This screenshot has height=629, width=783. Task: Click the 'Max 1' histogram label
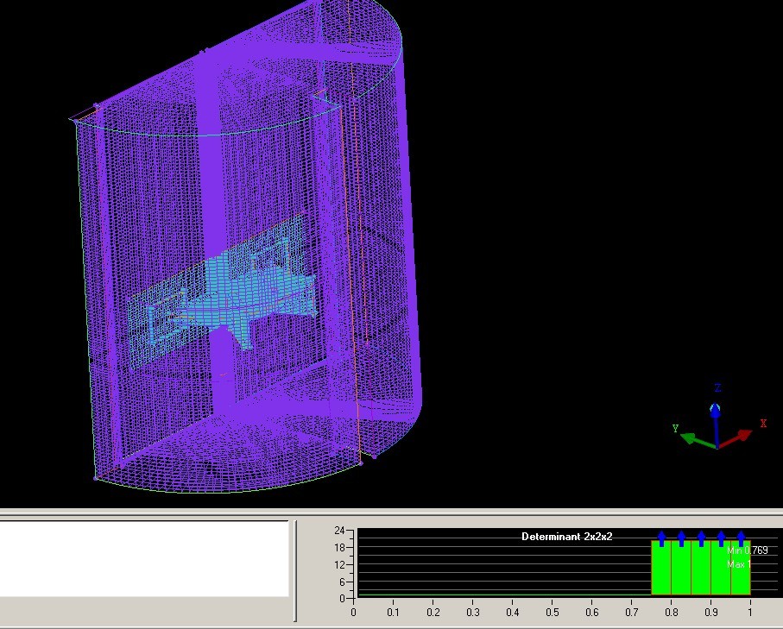[x=737, y=564]
